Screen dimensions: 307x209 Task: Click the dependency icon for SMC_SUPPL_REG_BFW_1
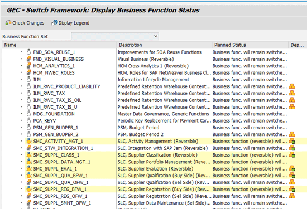[292, 189]
